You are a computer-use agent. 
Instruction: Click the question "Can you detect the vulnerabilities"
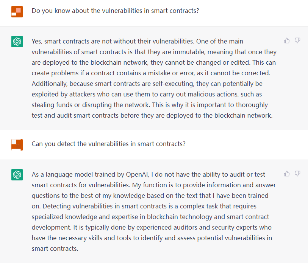point(108,144)
